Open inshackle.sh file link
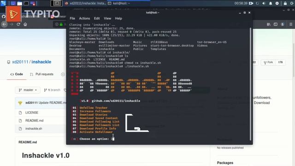This screenshot has height=166, width=295. click(34, 129)
